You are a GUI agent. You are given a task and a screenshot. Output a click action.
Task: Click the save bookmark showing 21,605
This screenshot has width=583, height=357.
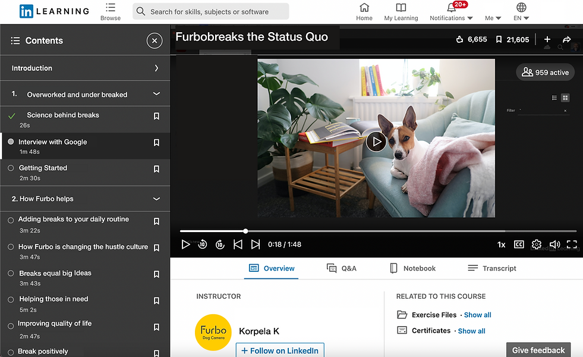499,39
